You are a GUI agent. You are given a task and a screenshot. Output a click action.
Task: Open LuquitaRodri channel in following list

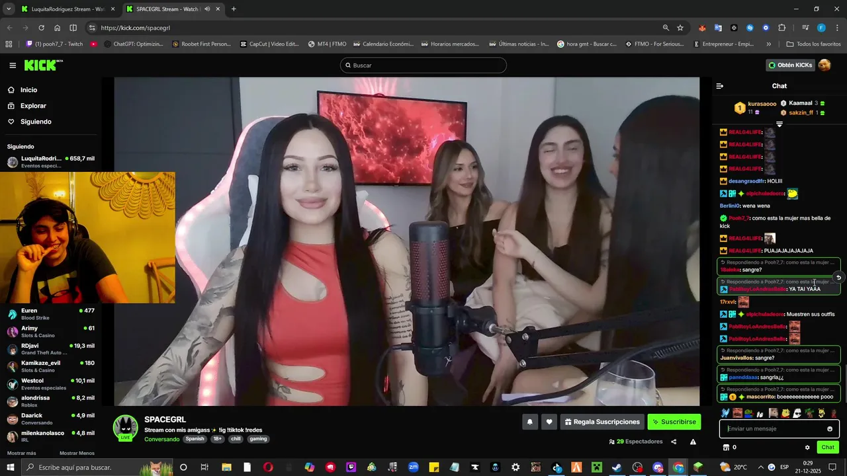tap(51, 162)
